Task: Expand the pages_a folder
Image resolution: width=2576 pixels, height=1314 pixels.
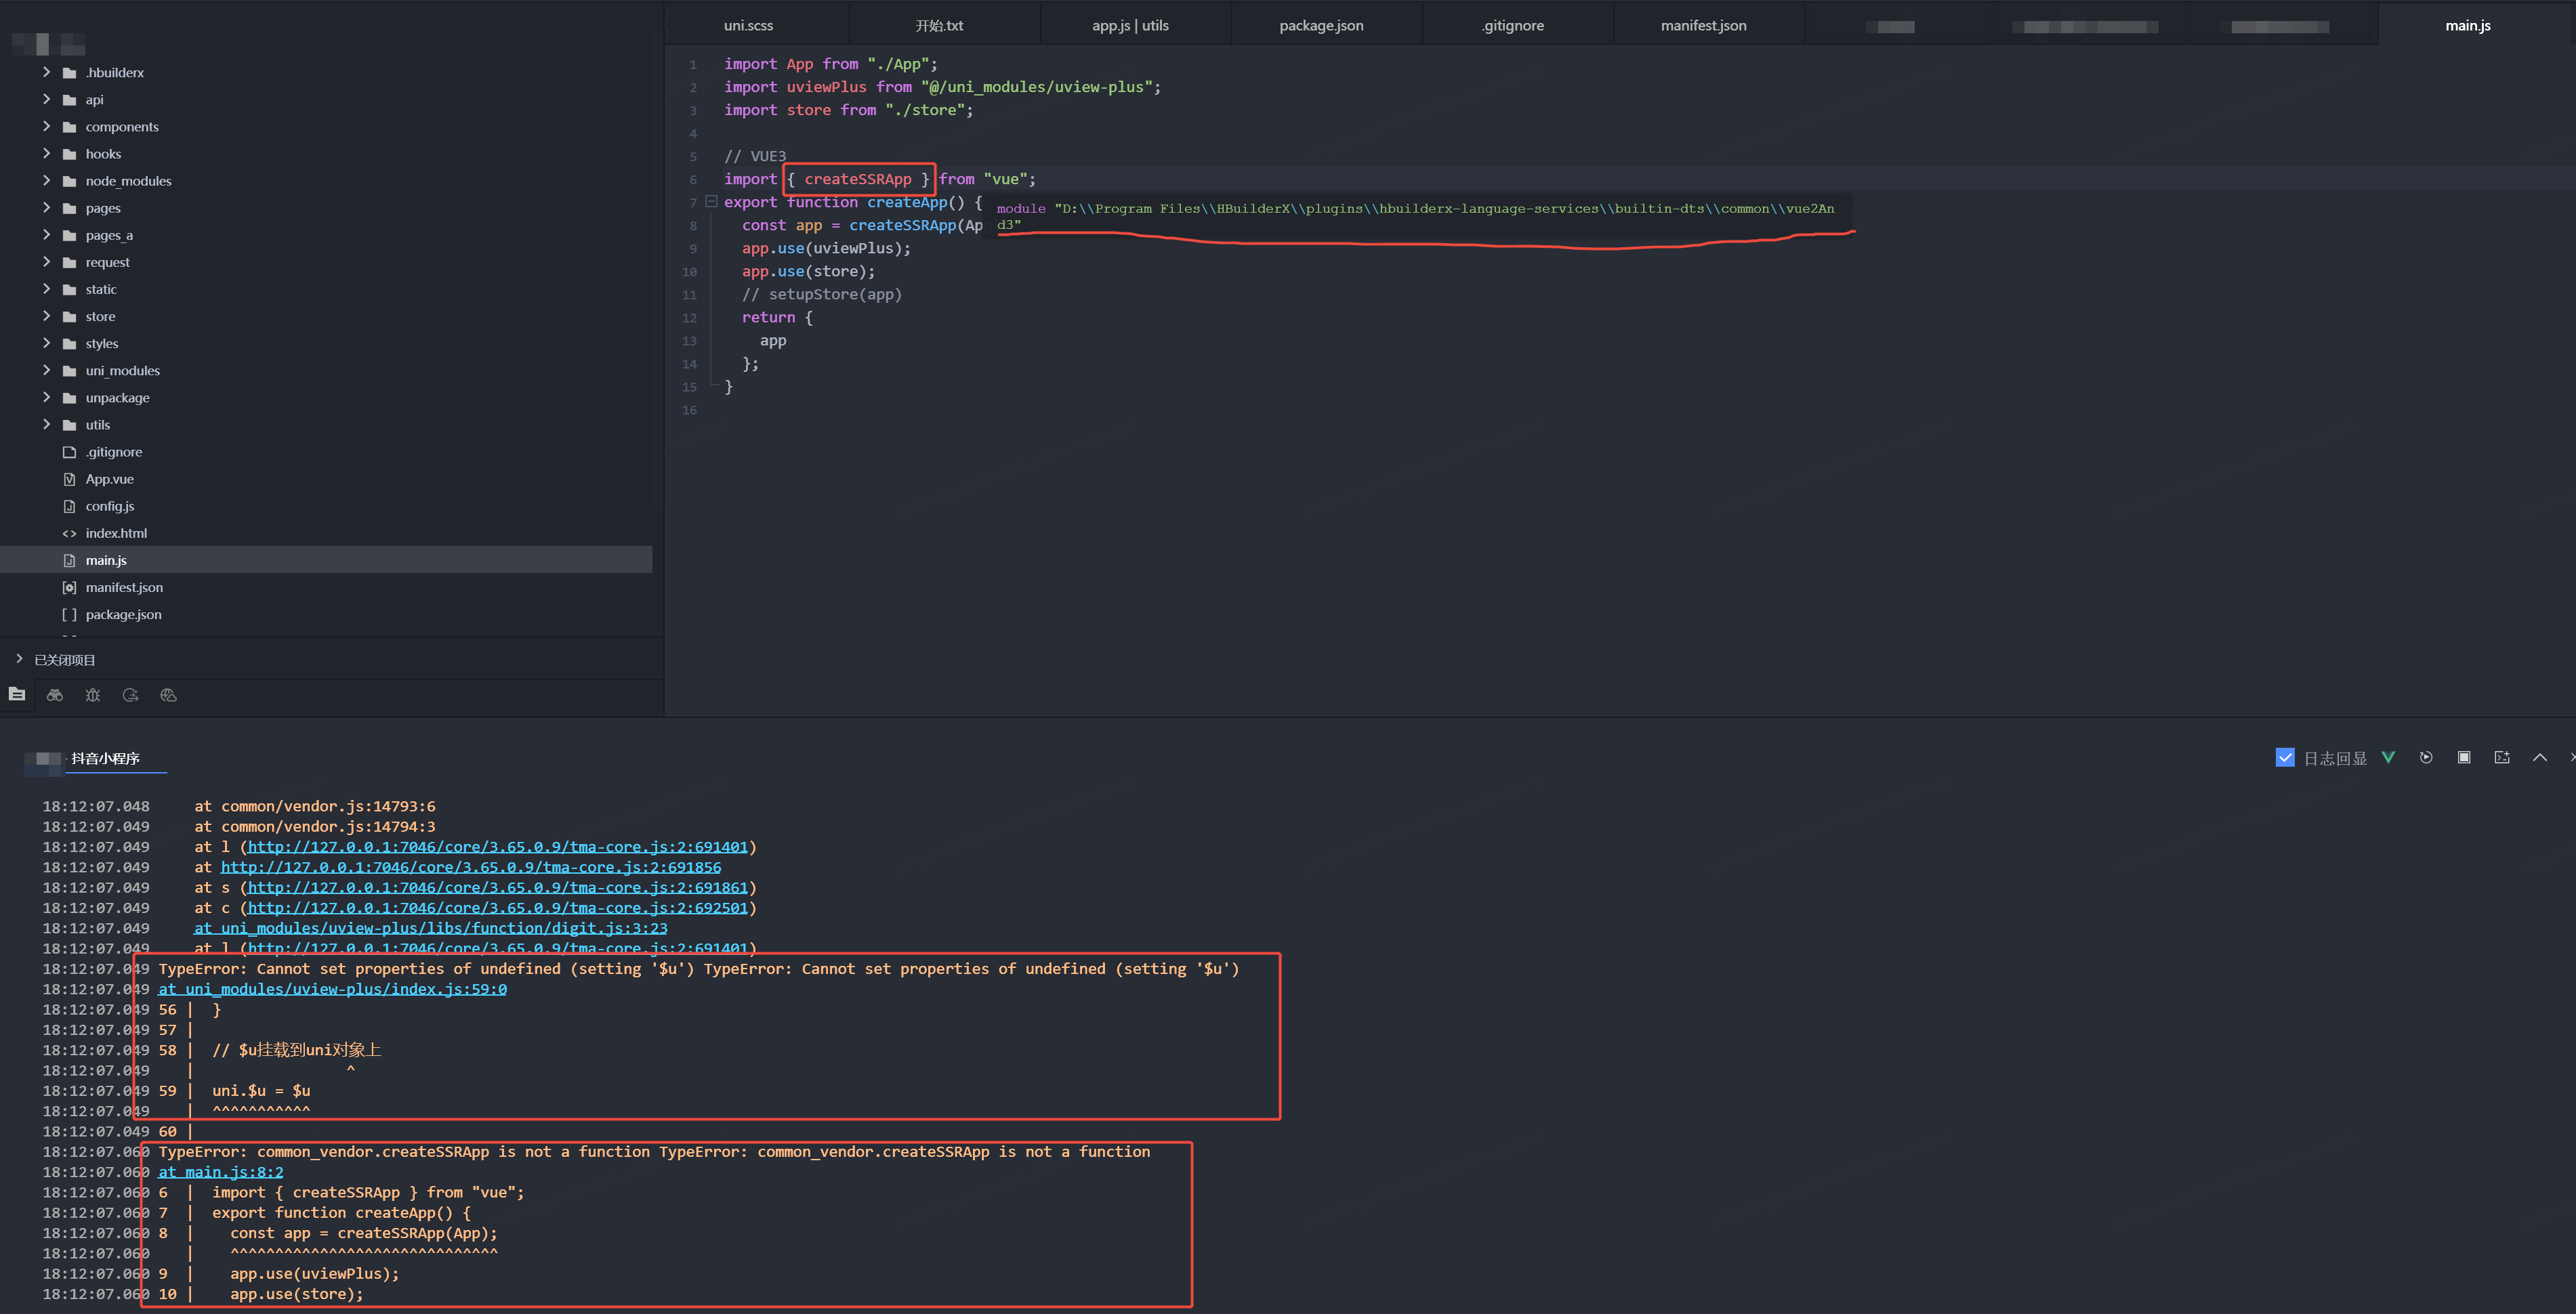Action: 46,234
